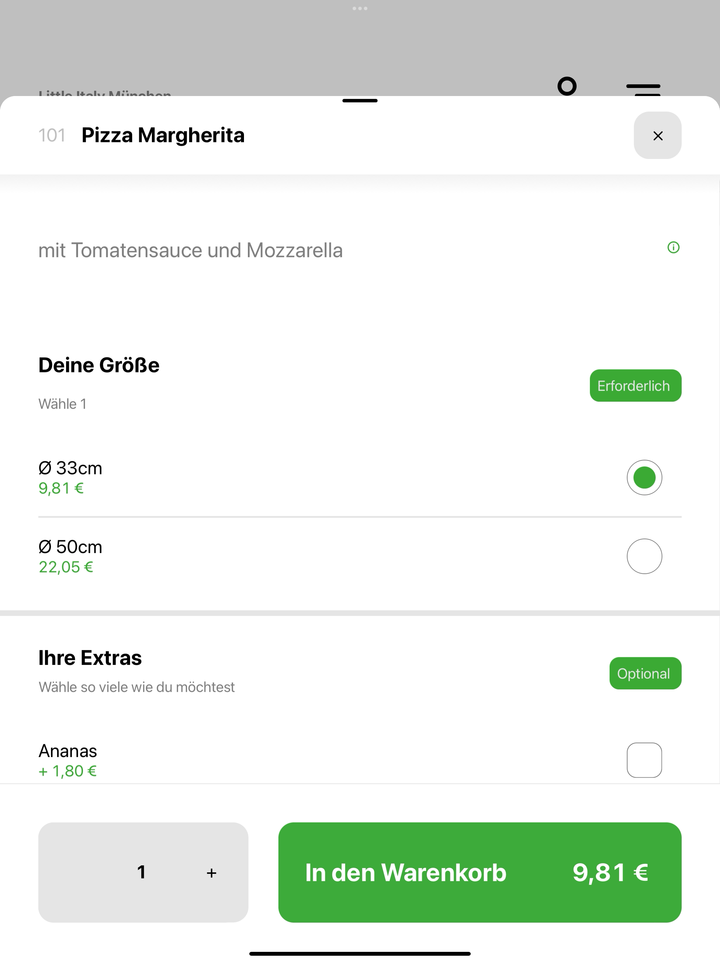720x961 pixels.
Task: Select the Ø 50cm size radio button
Action: tap(644, 556)
